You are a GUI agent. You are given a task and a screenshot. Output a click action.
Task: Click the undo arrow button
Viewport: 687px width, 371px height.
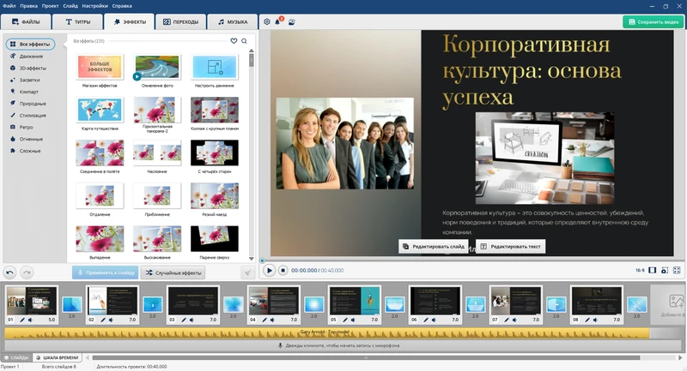click(9, 272)
